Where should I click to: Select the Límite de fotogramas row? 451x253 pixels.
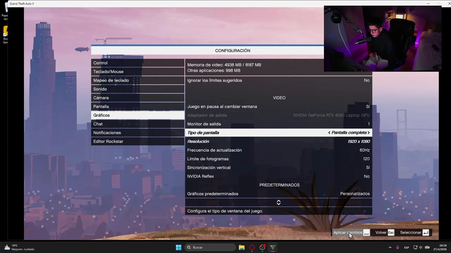click(x=278, y=159)
